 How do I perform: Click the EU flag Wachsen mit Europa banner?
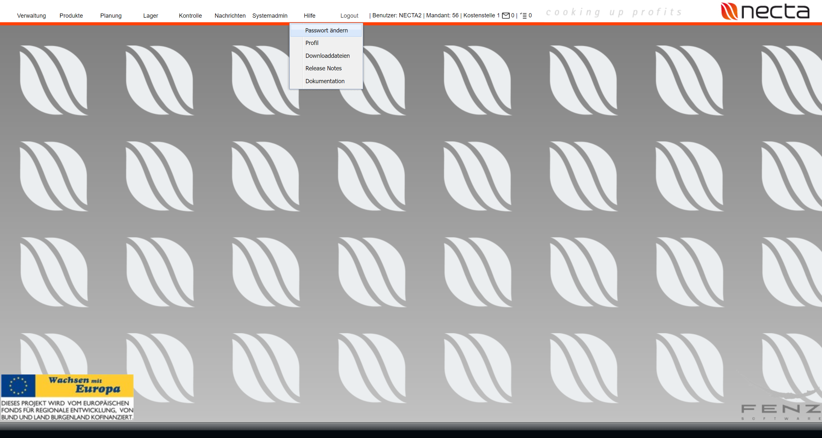67,397
